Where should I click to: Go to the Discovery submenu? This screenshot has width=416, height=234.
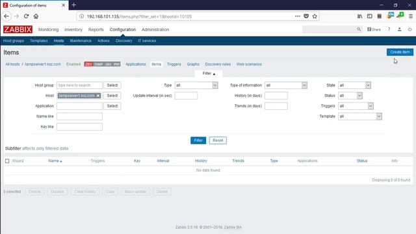(124, 40)
